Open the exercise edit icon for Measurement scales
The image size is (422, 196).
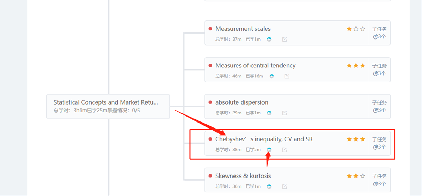(x=284, y=39)
